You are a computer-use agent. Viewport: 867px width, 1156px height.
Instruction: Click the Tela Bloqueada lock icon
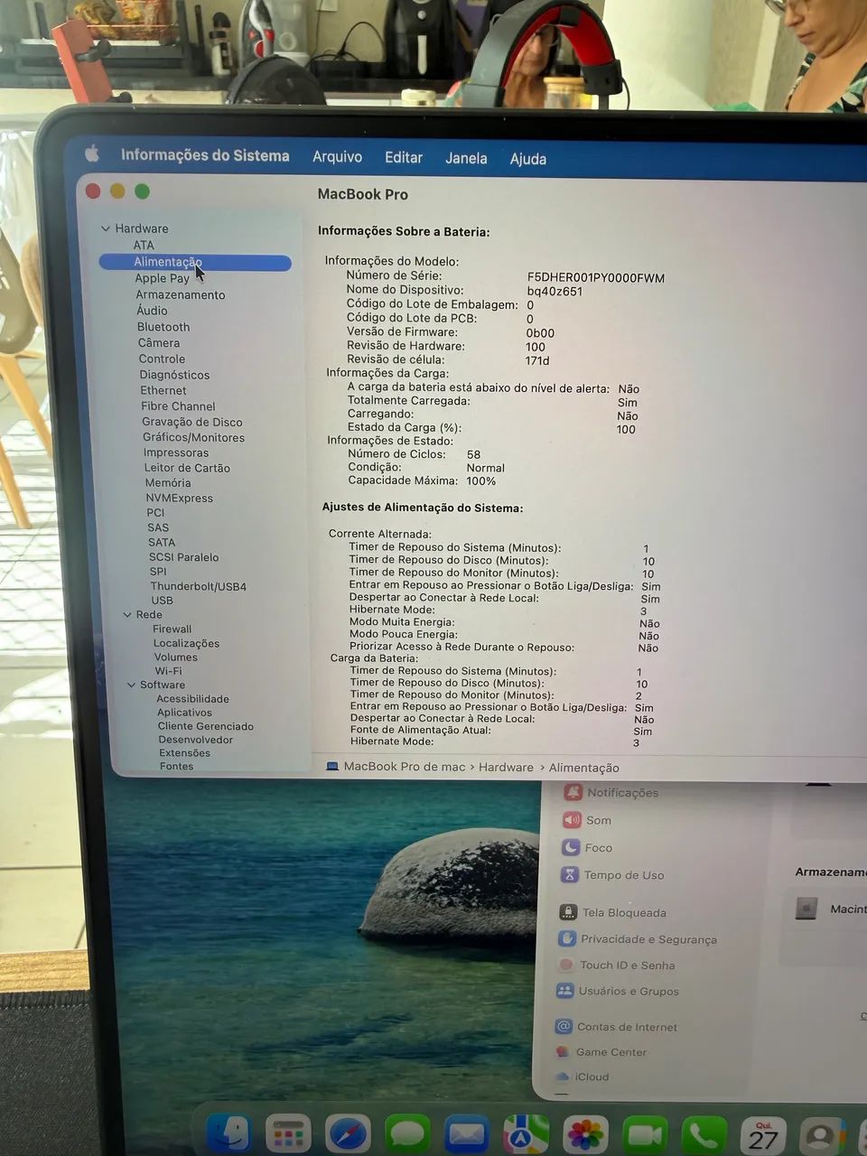(x=568, y=912)
